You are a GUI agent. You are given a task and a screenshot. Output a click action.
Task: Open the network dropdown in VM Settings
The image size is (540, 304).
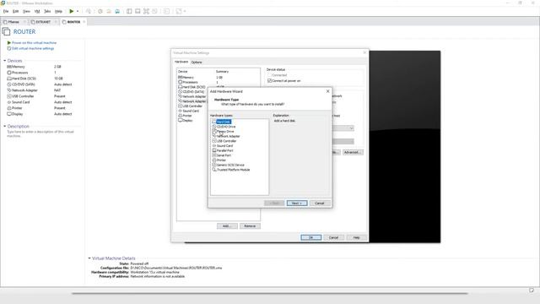[351, 128]
